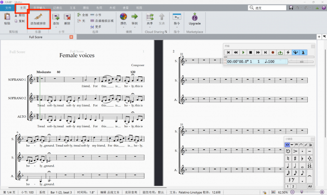
Task: Click Select system passage (总谱连续区域)
Action: 102,21
